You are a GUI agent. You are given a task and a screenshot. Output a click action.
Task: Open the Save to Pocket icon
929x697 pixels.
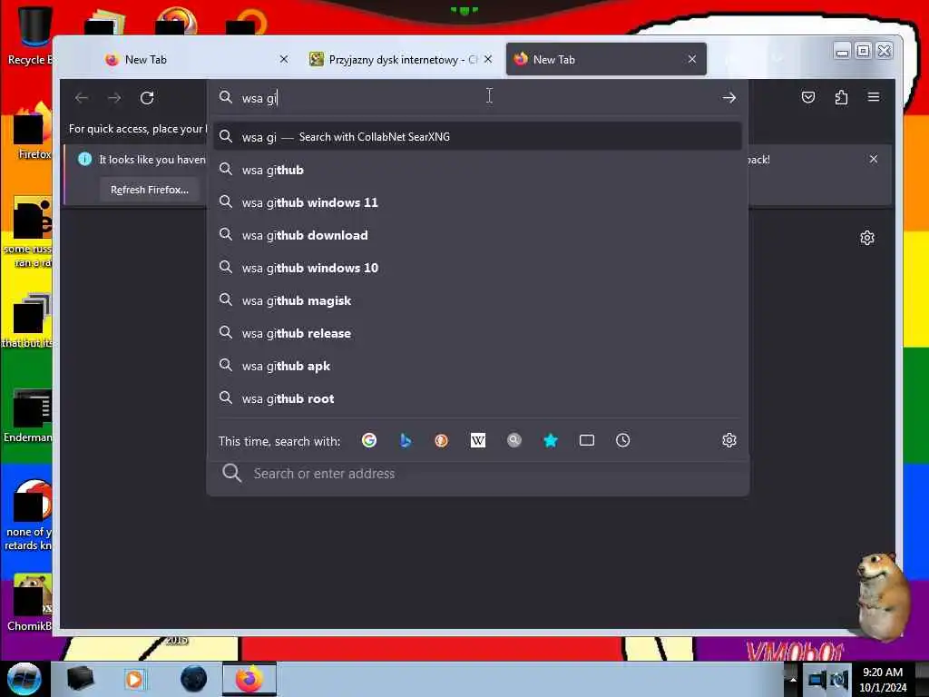(x=808, y=97)
